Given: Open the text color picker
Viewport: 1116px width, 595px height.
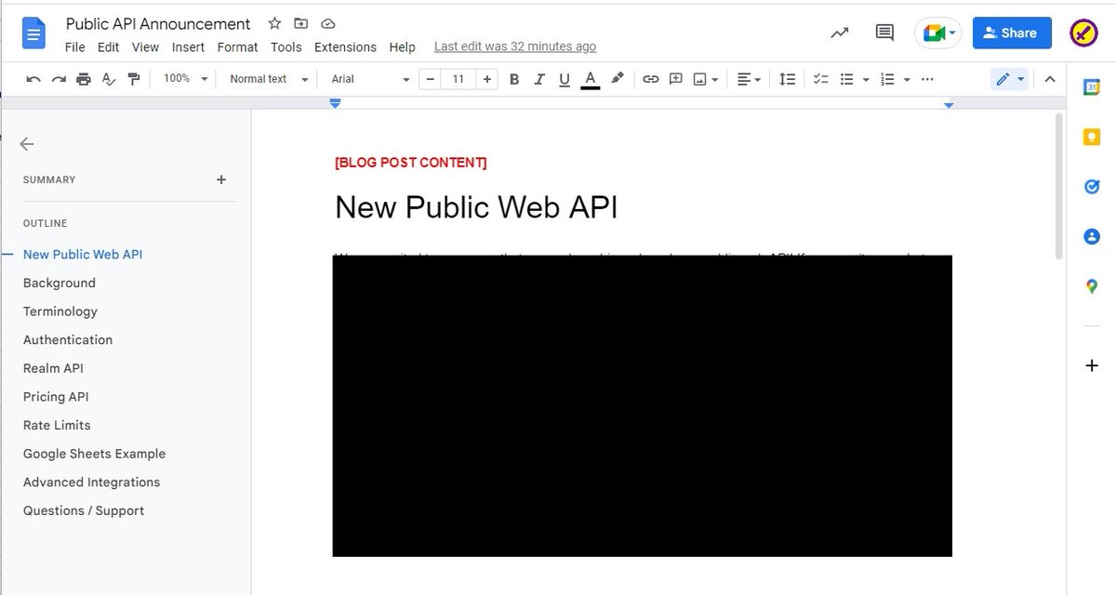Looking at the screenshot, I should tap(590, 80).
